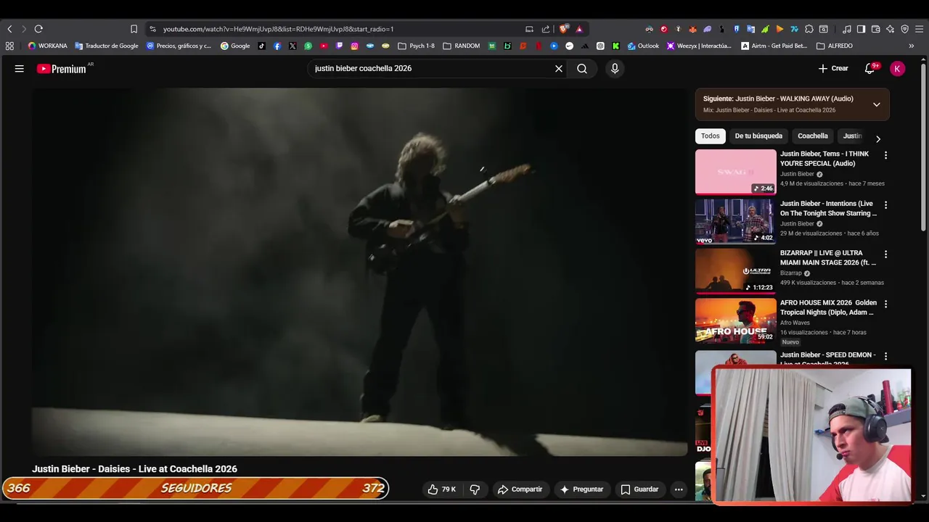Save video with Guardar button
Image resolution: width=929 pixels, height=522 pixels.
(x=639, y=489)
